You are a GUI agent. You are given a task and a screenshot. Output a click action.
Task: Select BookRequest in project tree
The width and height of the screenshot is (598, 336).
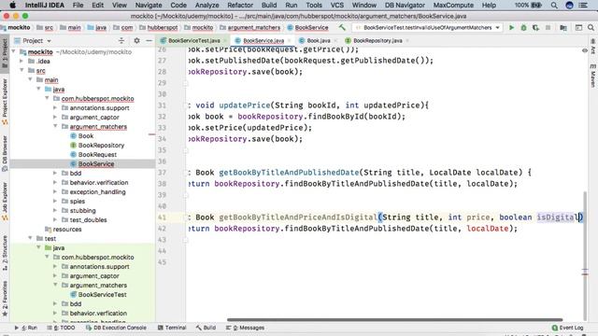click(97, 154)
